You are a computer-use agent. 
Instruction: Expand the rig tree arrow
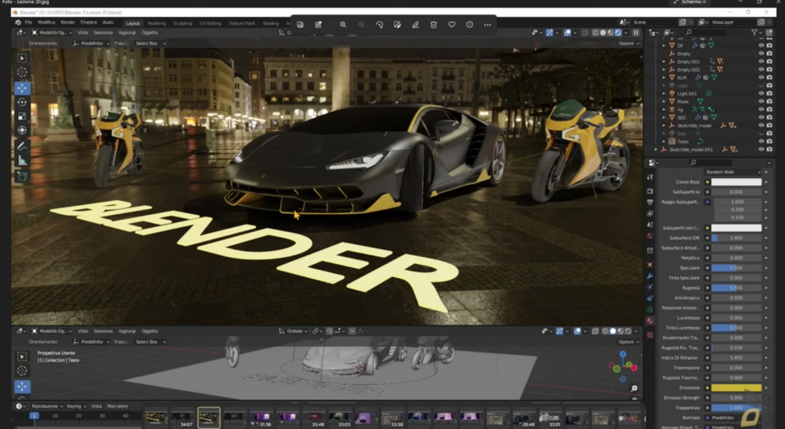click(x=665, y=109)
